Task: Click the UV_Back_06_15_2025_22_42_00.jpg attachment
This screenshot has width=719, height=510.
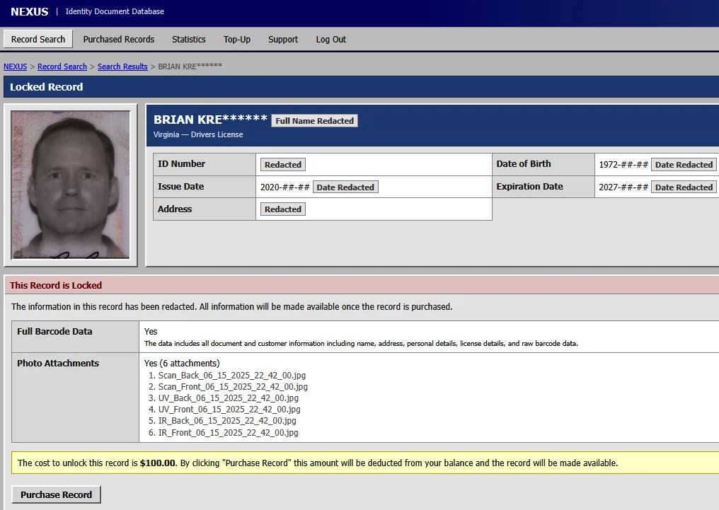Action: pos(229,398)
